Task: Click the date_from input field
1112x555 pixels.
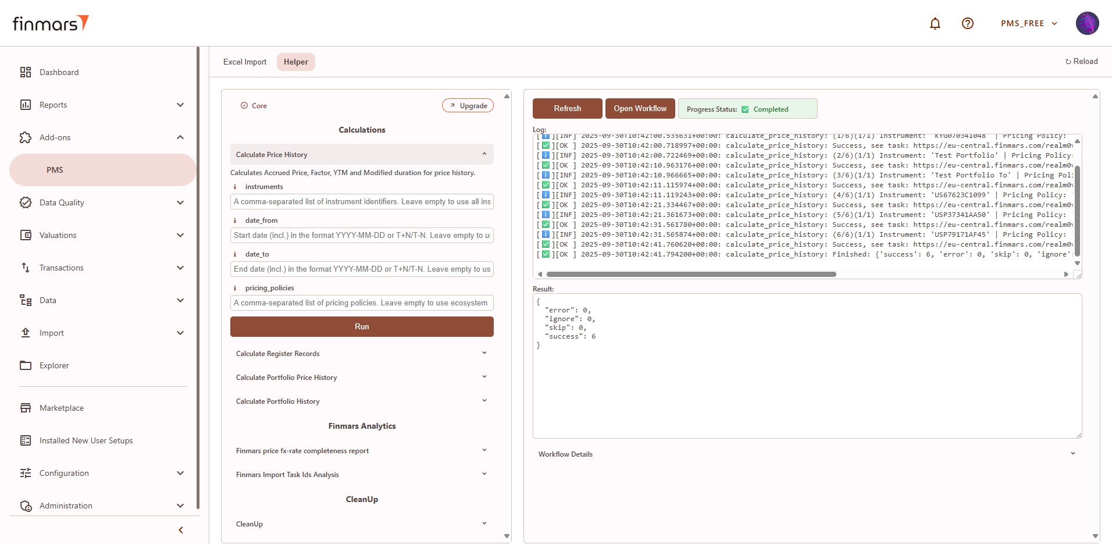Action: (362, 236)
